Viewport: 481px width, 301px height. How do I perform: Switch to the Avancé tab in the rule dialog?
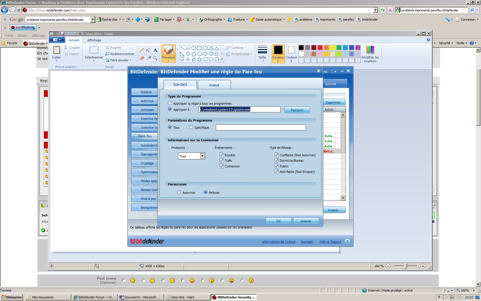pyautogui.click(x=214, y=85)
